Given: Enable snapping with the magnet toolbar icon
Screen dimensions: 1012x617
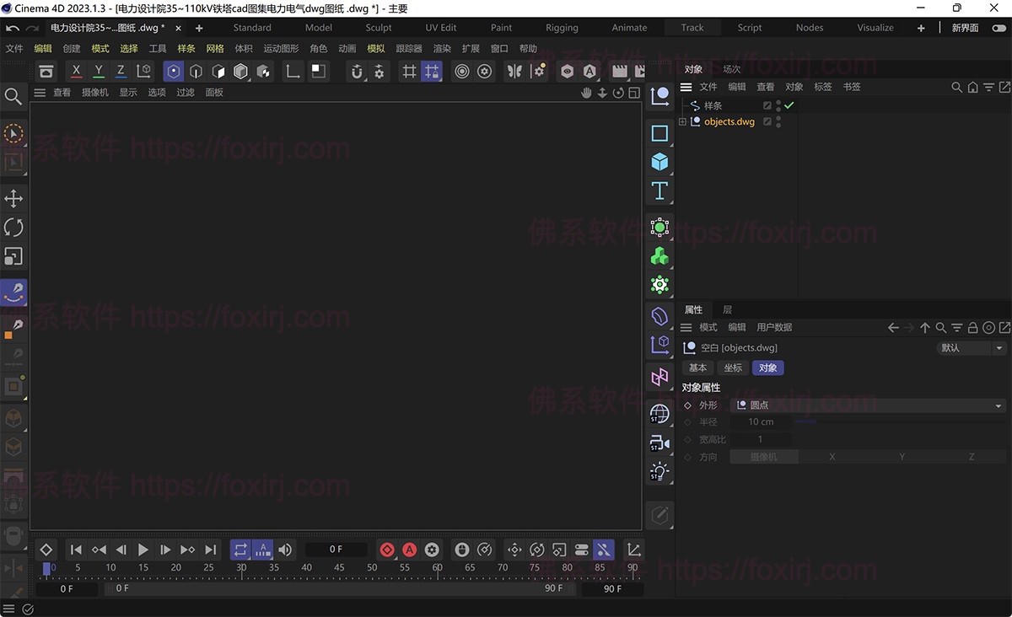Looking at the screenshot, I should tap(357, 72).
